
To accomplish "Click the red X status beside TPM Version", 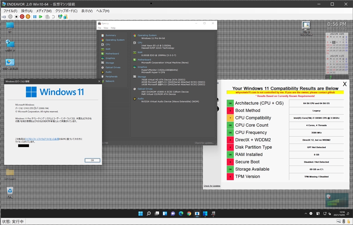I will point(230,177).
